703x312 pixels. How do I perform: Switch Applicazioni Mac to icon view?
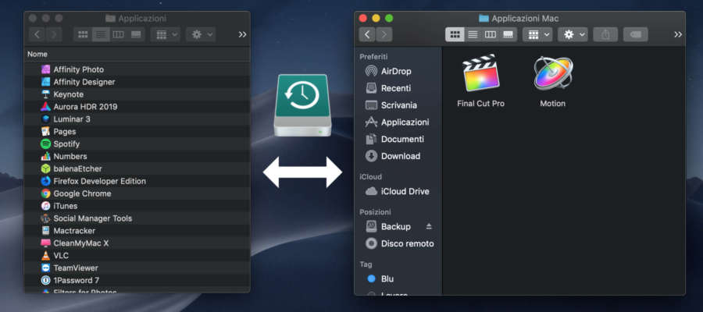coord(455,34)
